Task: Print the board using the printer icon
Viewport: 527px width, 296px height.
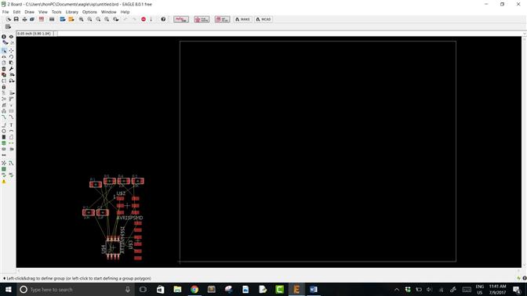Action: coord(24,19)
